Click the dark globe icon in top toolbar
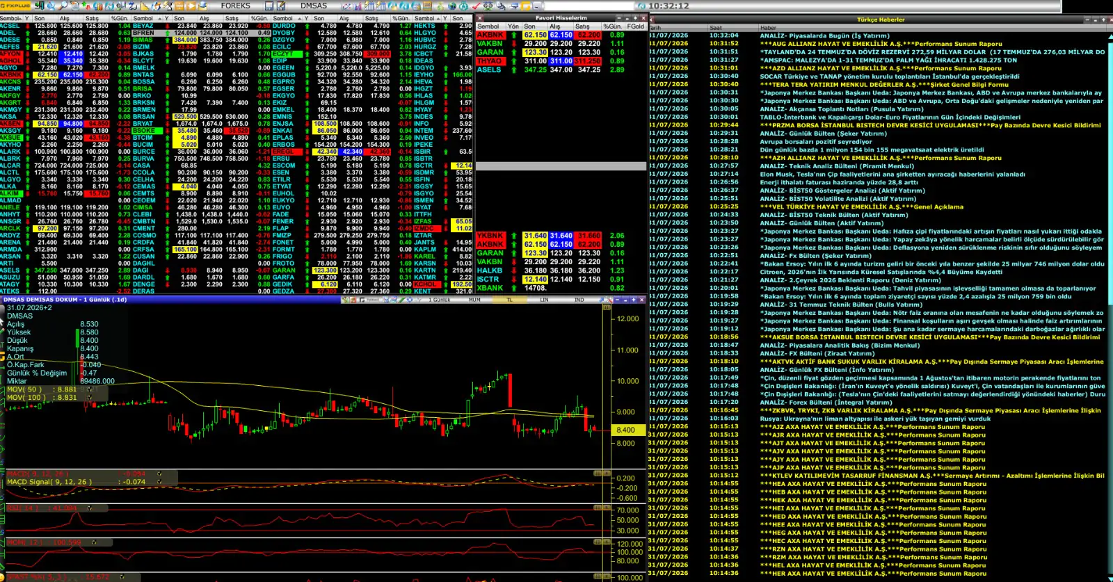Image resolution: width=1113 pixels, height=582 pixels. point(451,6)
